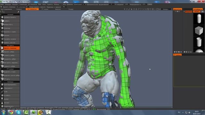Run the Scale command
The width and height of the screenshot is (205, 115).
click(10, 92)
